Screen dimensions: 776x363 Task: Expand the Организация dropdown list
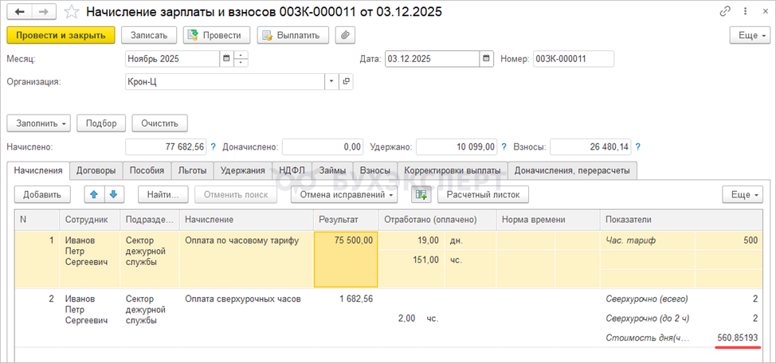click(331, 82)
